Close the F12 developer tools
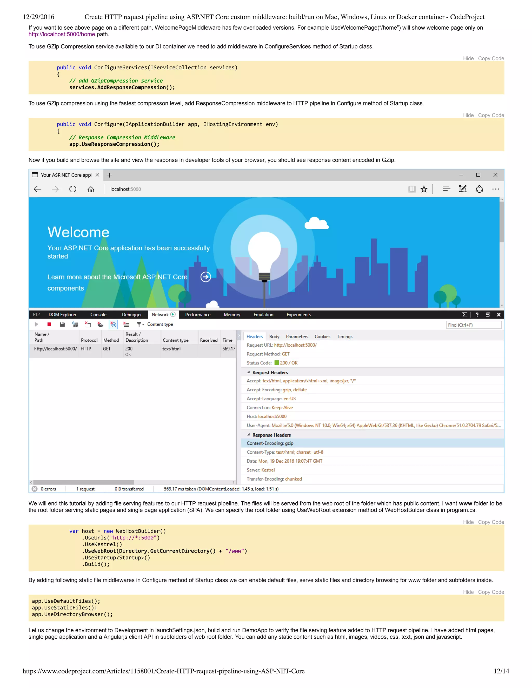 [x=498, y=314]
